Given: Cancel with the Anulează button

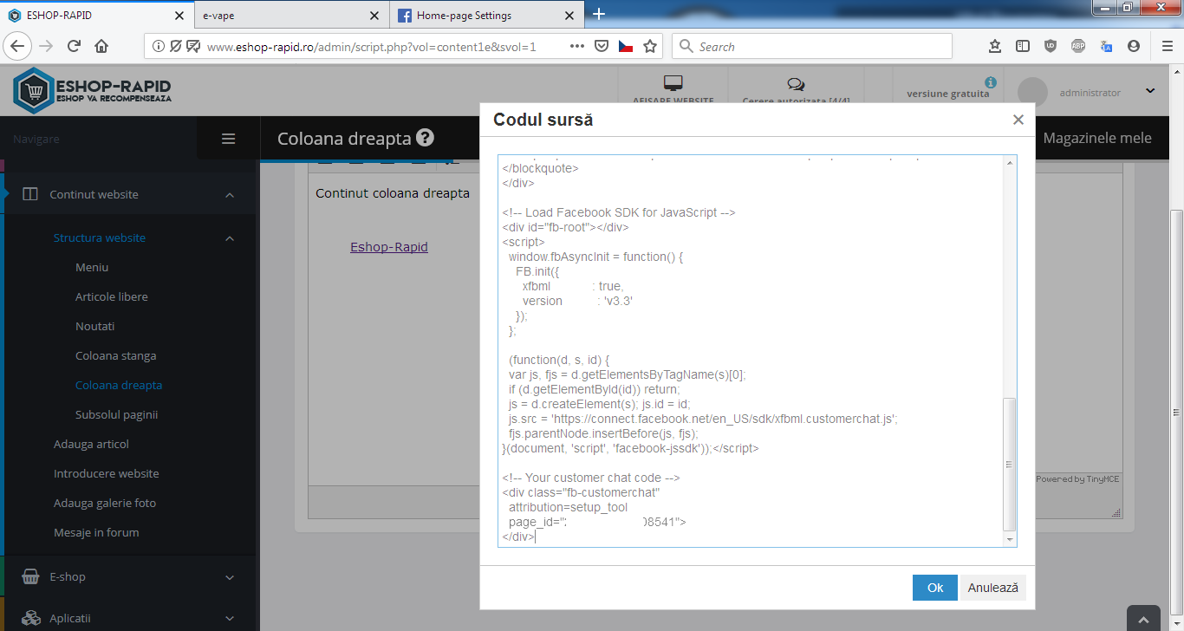Looking at the screenshot, I should click(x=993, y=588).
